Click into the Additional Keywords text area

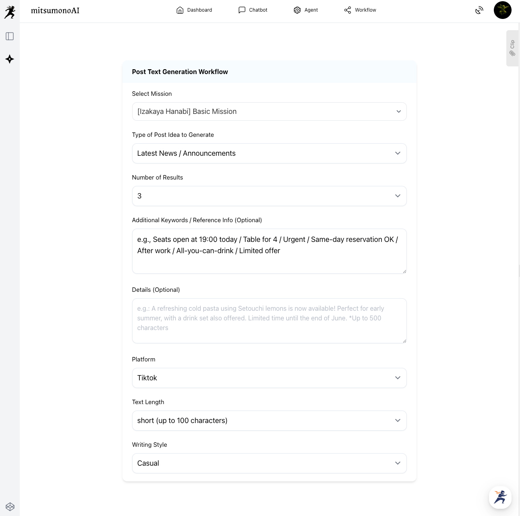tap(269, 251)
